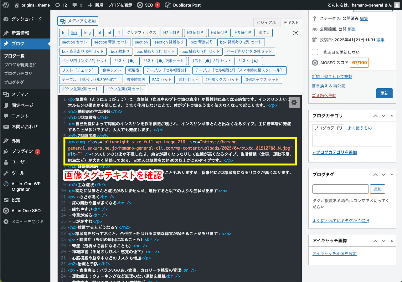Check the 修正日を更新しない checkbox

tap(315, 52)
